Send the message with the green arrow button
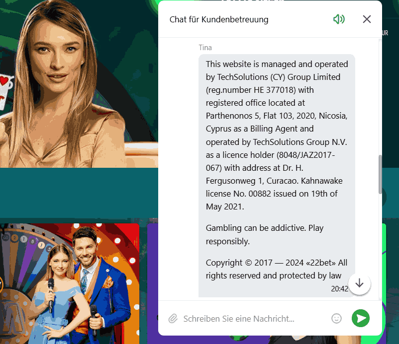 pyautogui.click(x=361, y=318)
